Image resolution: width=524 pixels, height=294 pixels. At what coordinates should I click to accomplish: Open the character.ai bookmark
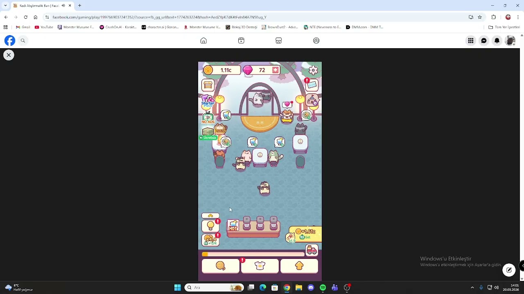160,27
